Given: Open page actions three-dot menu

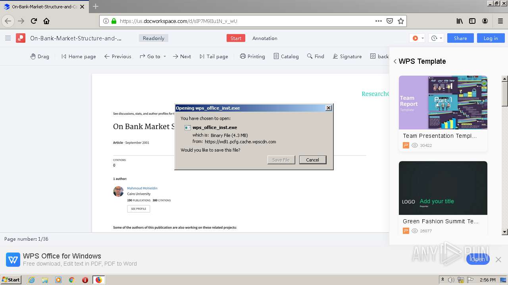Looking at the screenshot, I should (379, 21).
